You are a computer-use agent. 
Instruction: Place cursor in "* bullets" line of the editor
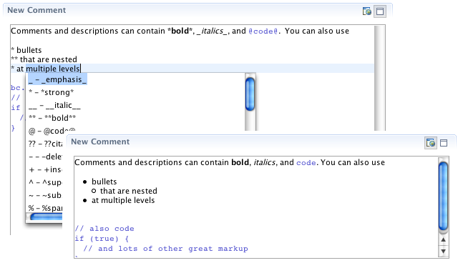26,50
